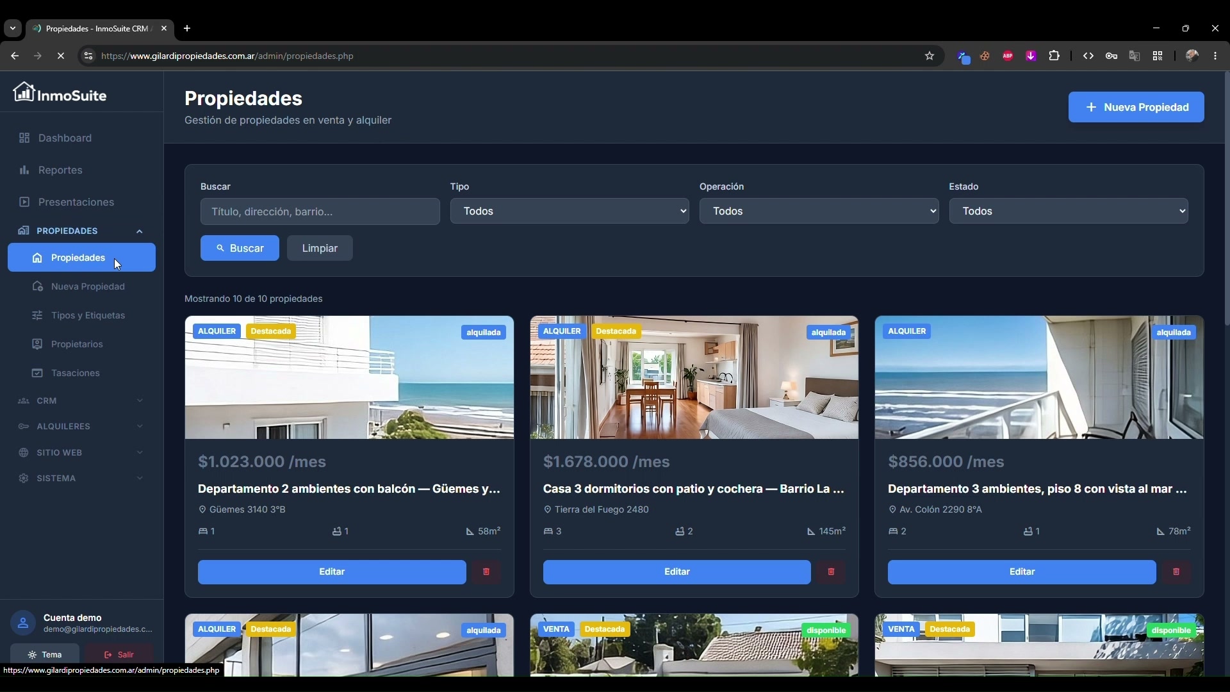Click the blue Nueva Propiedad button

pos(1136,107)
